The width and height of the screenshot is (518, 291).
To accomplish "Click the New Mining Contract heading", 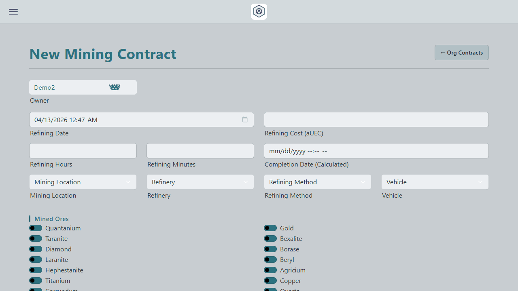I will (x=103, y=54).
